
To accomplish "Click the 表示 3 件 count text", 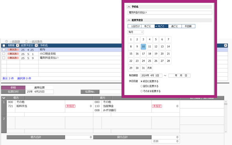I will 8,79.
